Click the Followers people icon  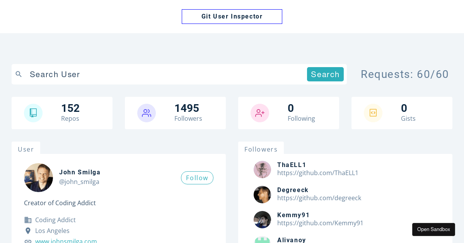coord(147,113)
